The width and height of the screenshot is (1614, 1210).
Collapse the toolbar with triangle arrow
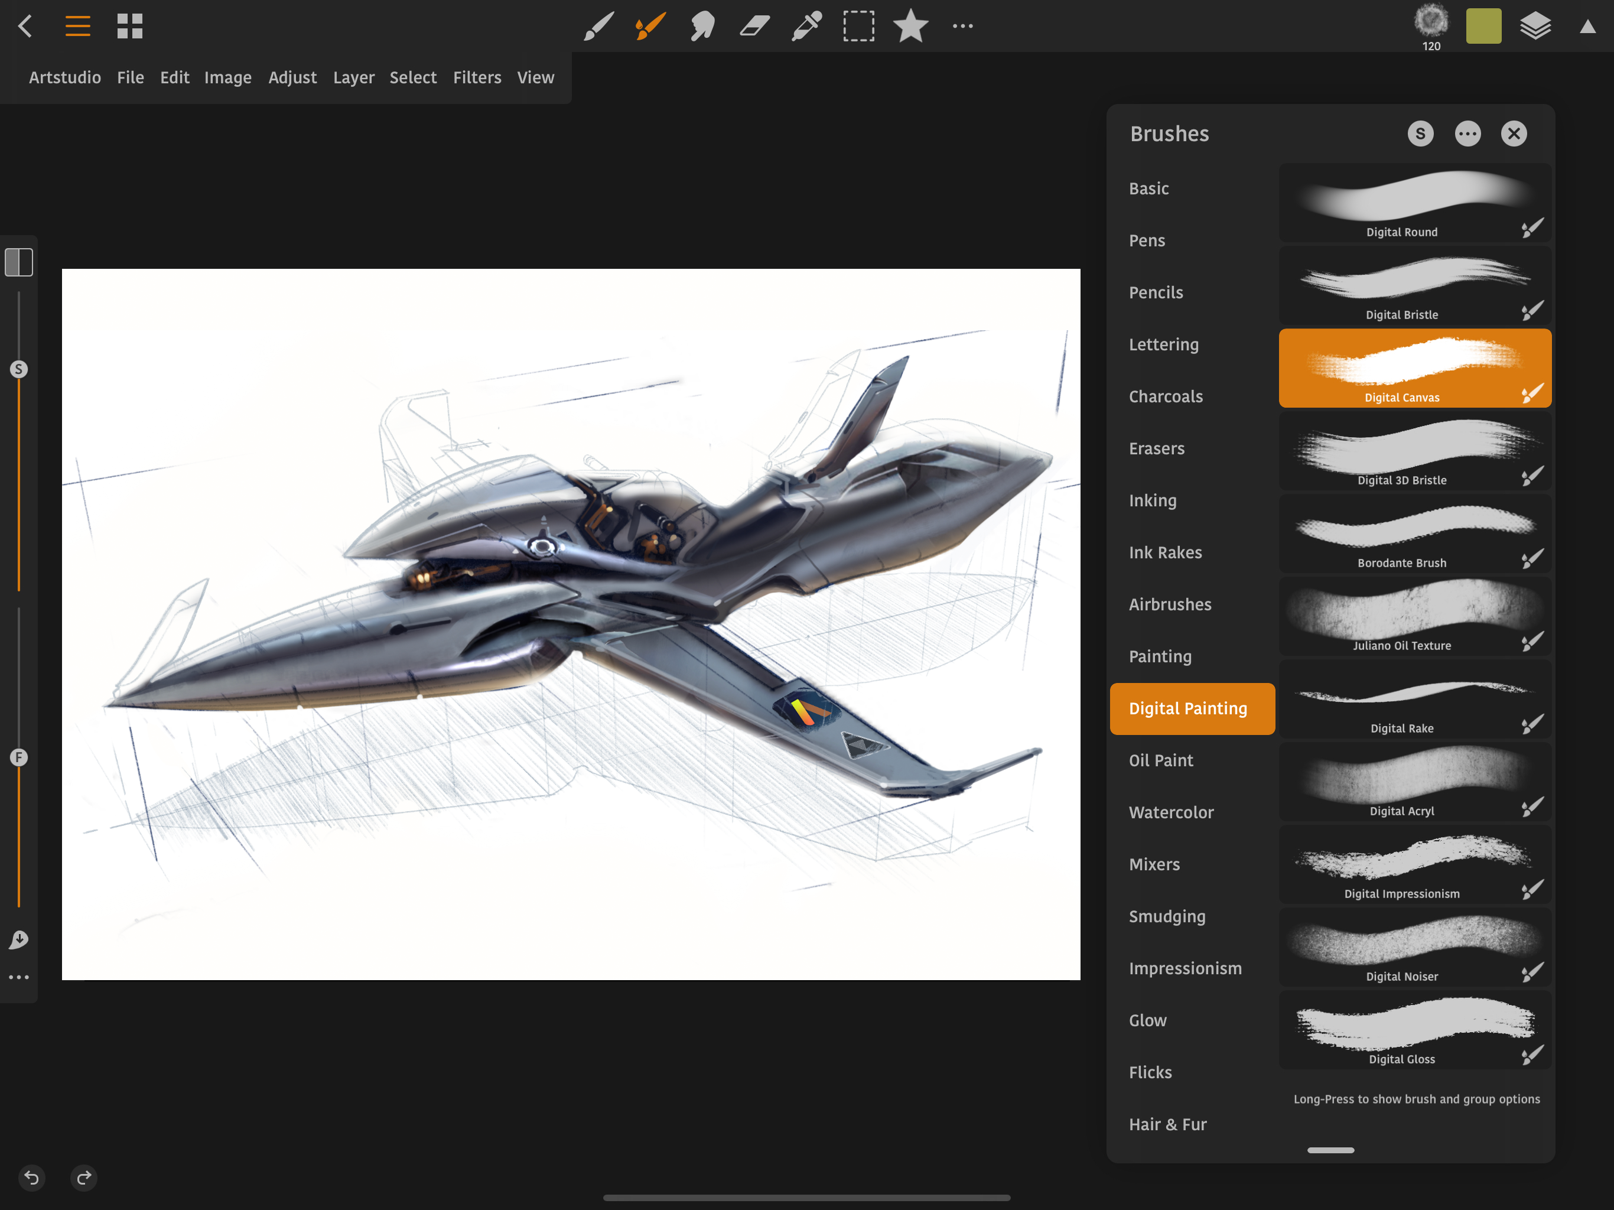coord(1587,27)
